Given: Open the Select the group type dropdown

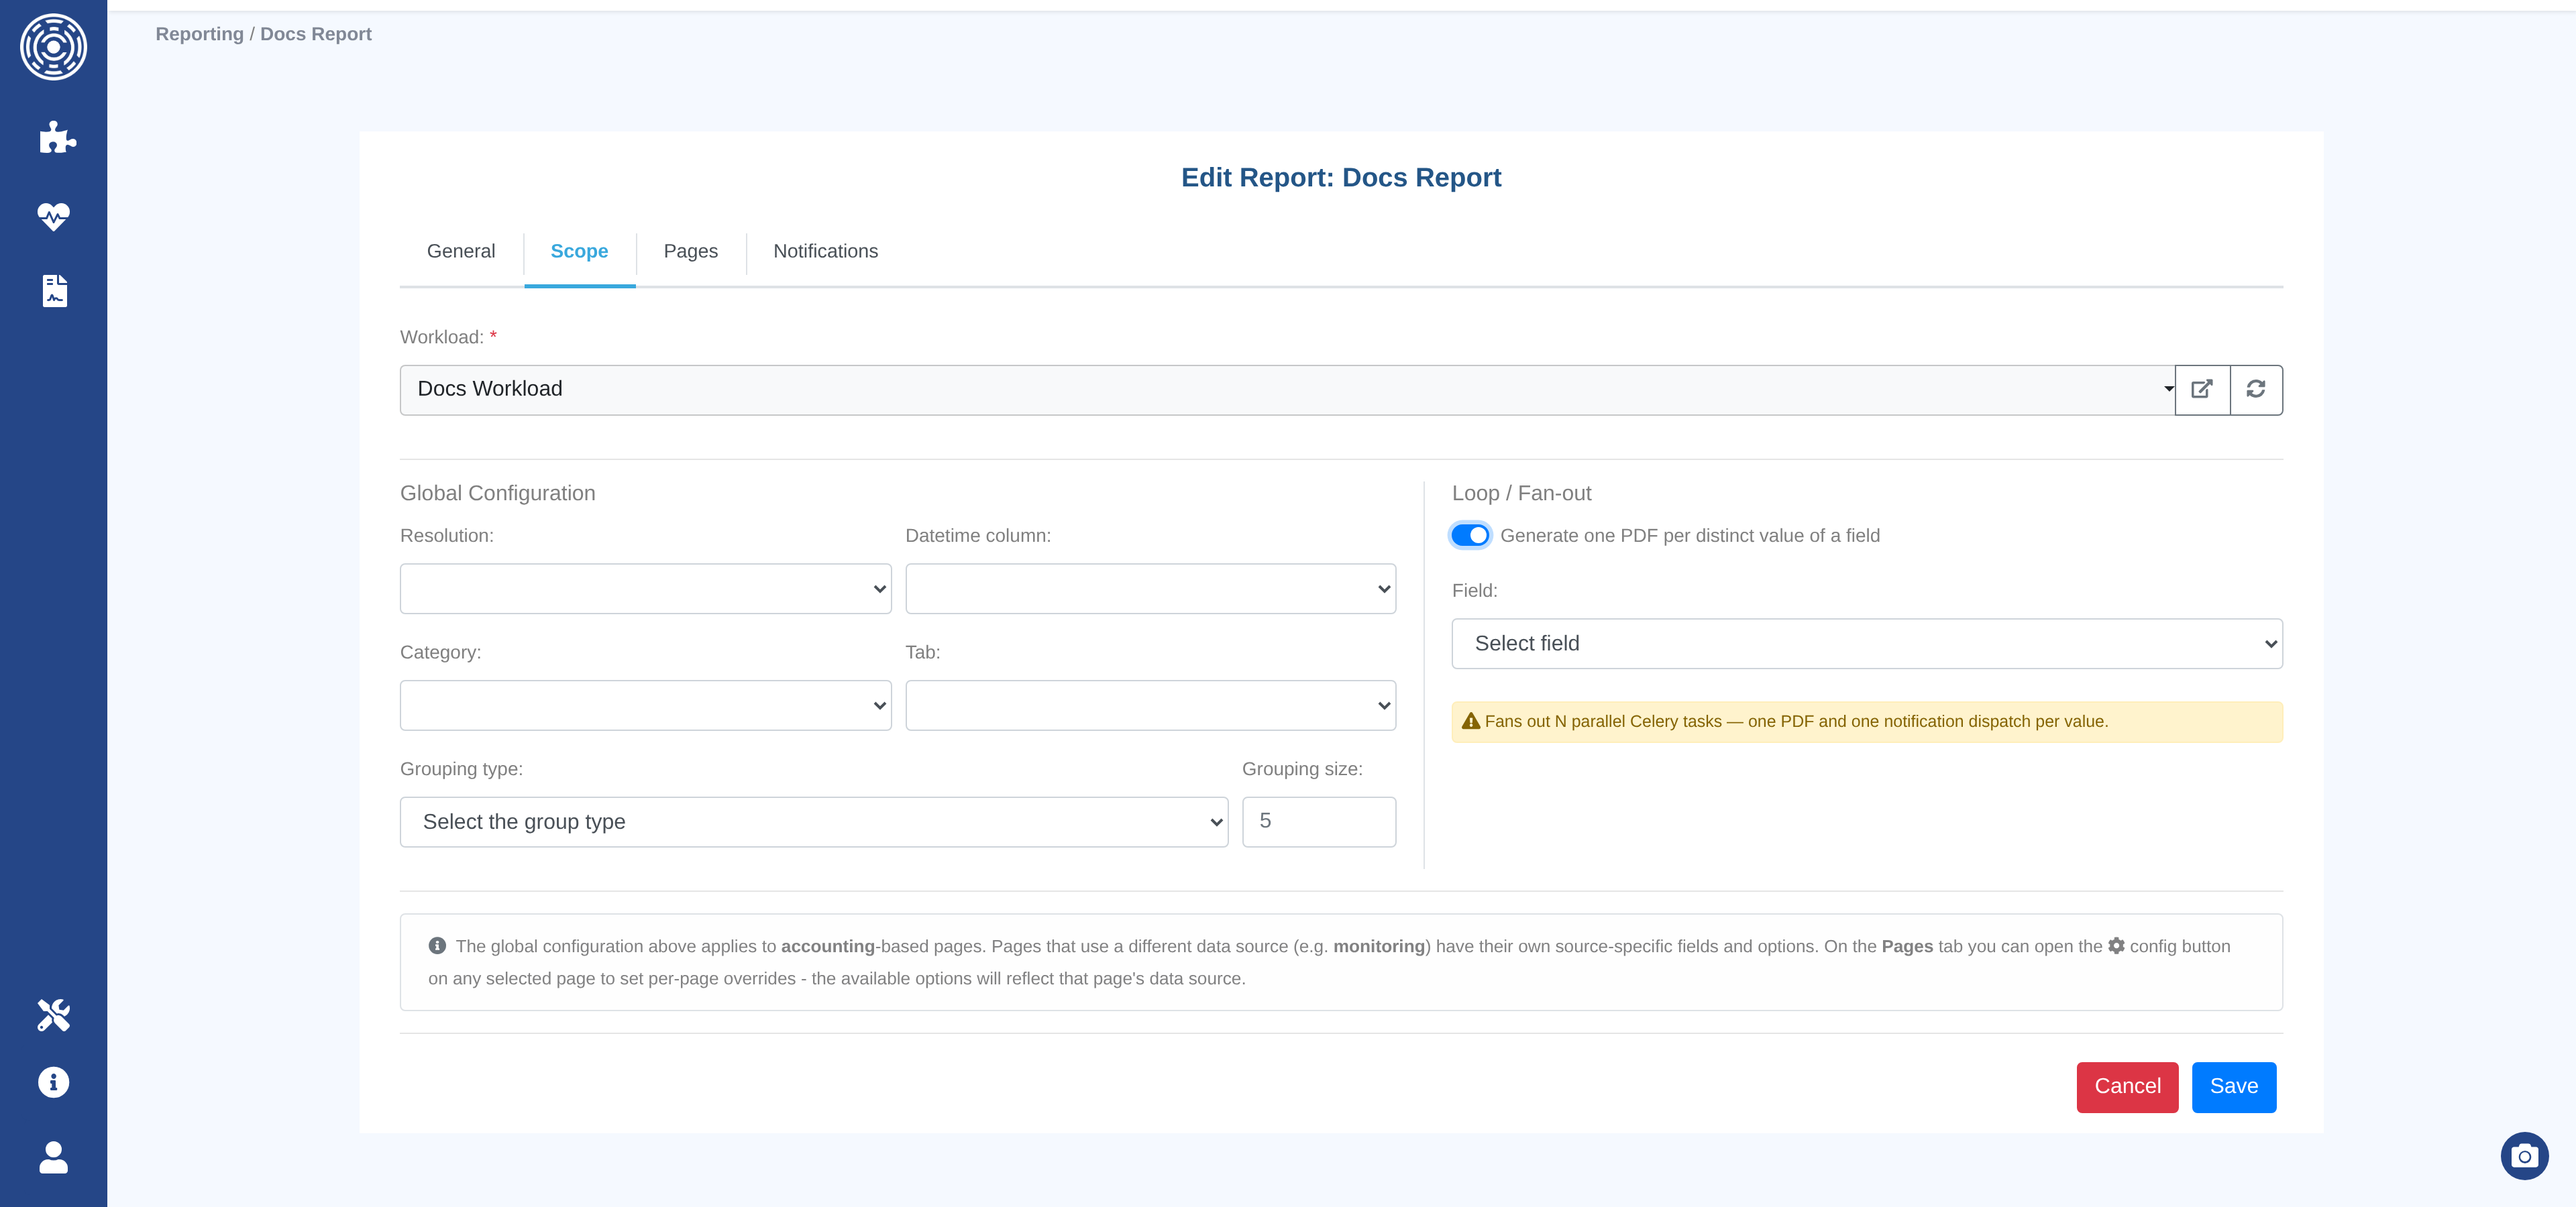Looking at the screenshot, I should (814, 822).
